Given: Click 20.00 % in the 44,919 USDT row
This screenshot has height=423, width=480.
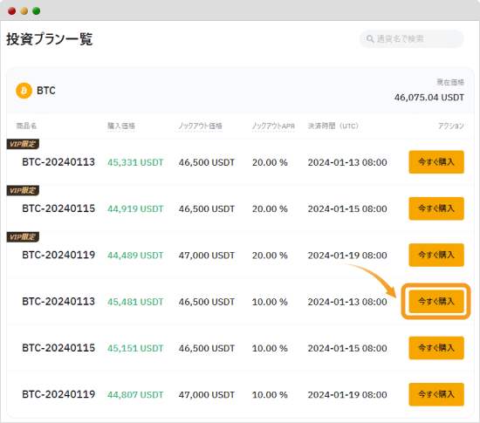Looking at the screenshot, I should click(x=270, y=209).
